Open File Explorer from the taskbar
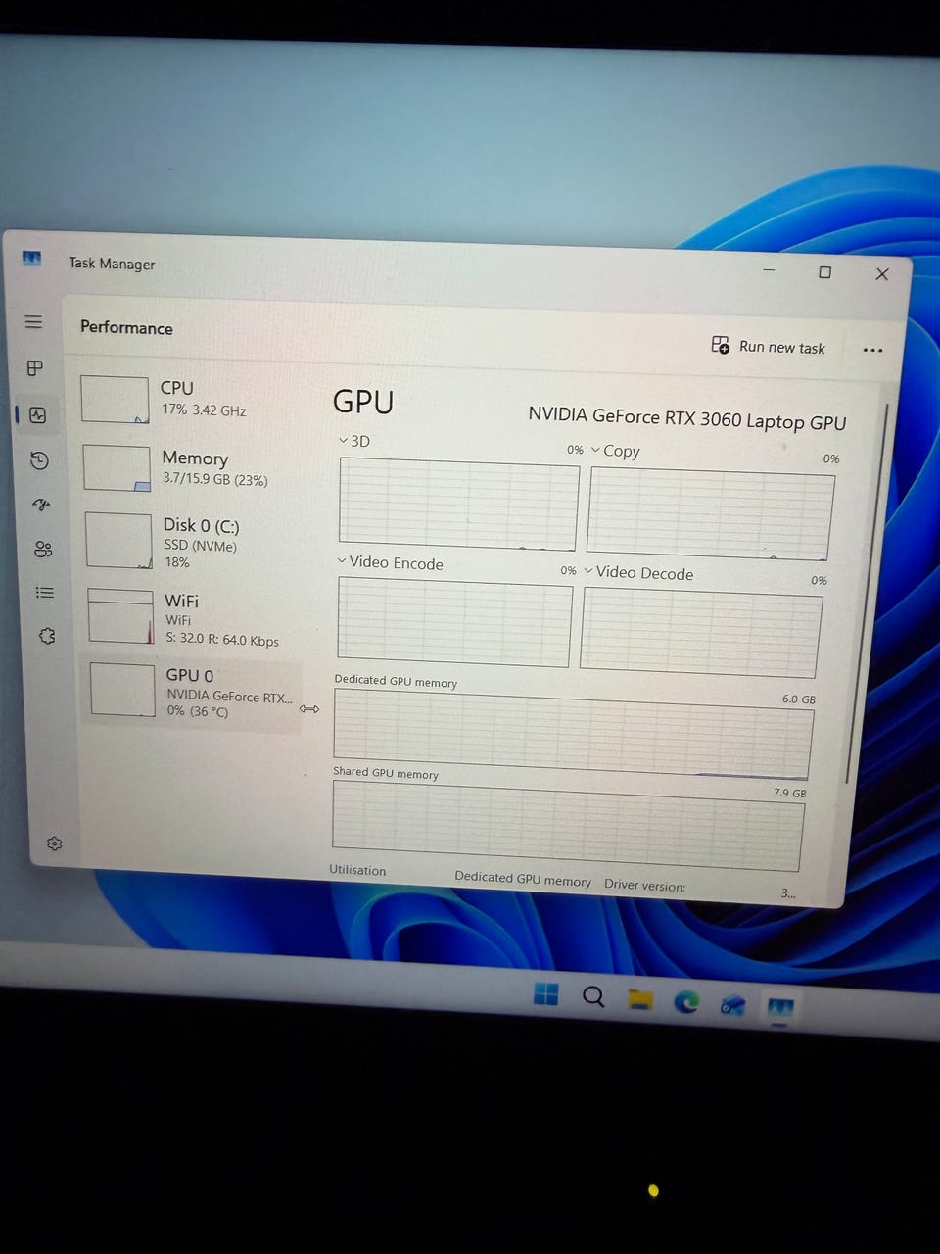940x1254 pixels. point(640,999)
